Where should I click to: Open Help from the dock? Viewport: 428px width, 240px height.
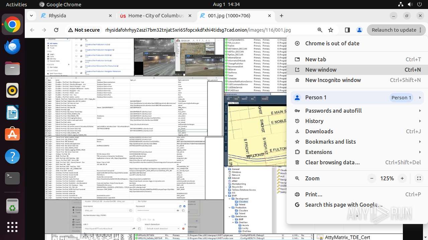tap(12, 156)
